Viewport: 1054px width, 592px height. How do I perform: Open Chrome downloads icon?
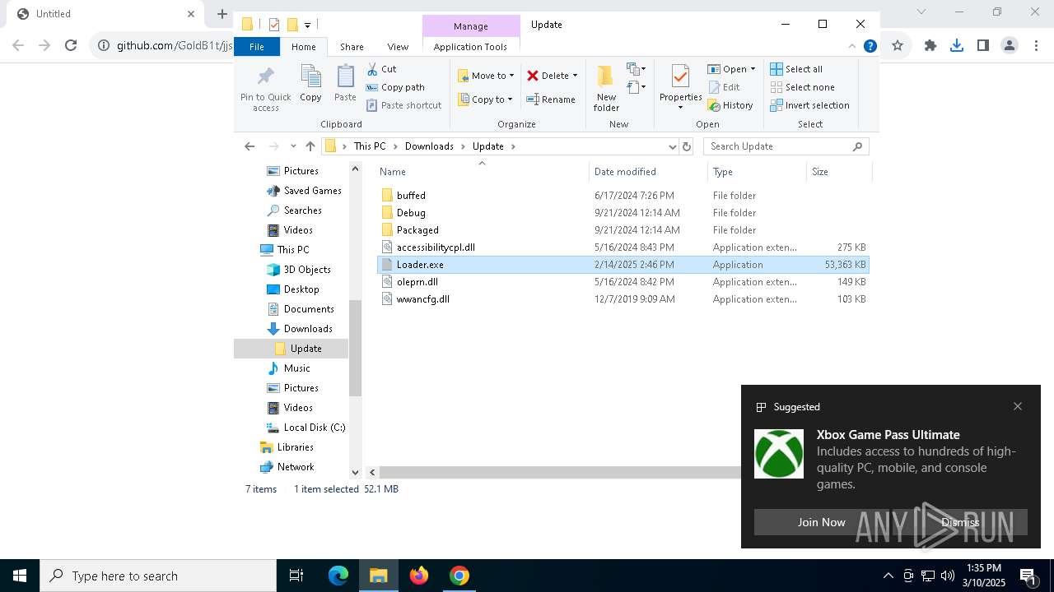(x=956, y=46)
